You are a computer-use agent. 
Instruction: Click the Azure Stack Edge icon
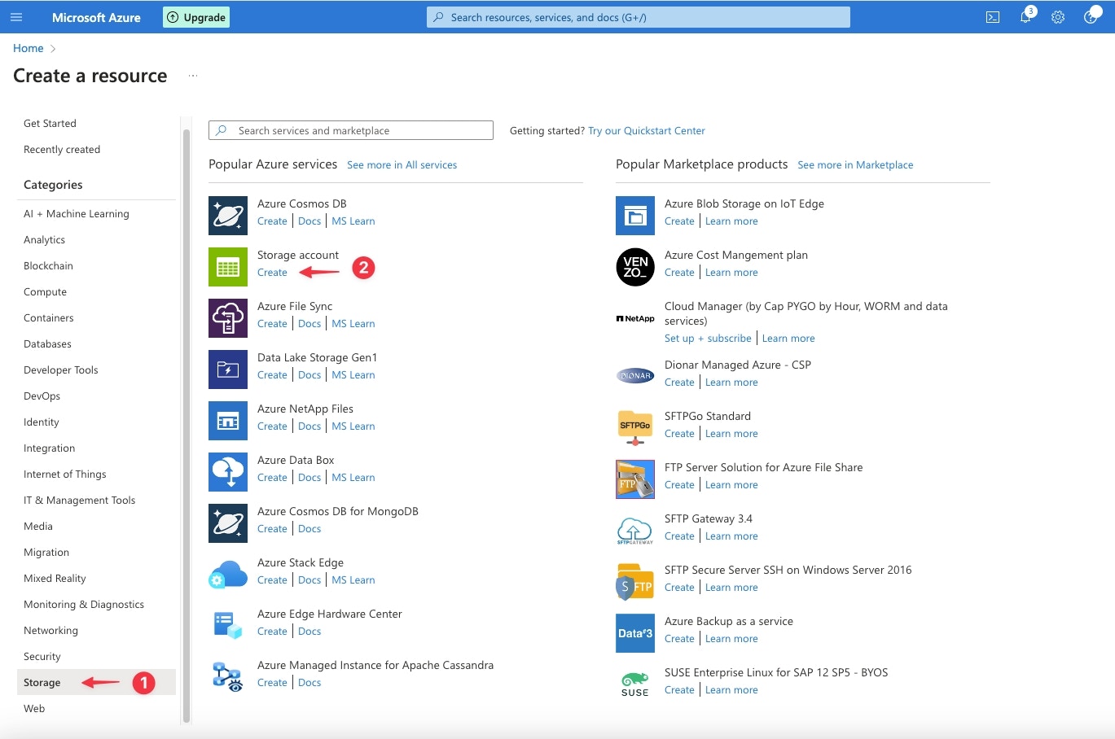tap(228, 575)
